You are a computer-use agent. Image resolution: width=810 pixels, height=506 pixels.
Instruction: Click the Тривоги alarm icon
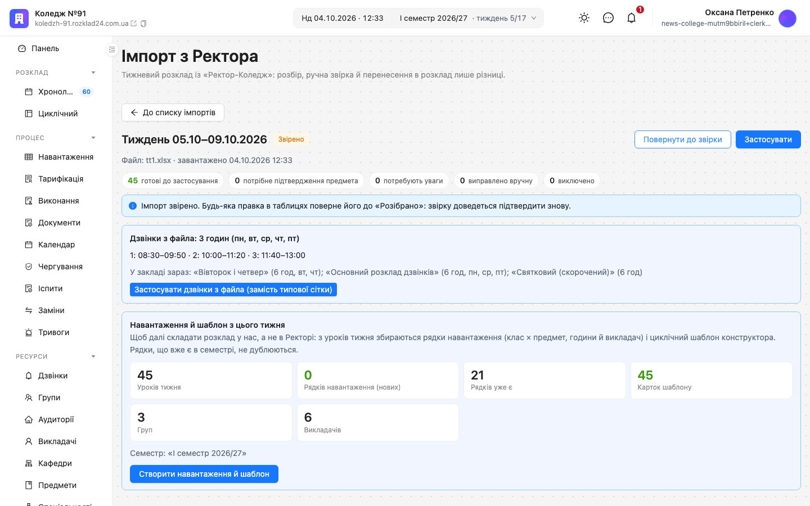click(29, 332)
